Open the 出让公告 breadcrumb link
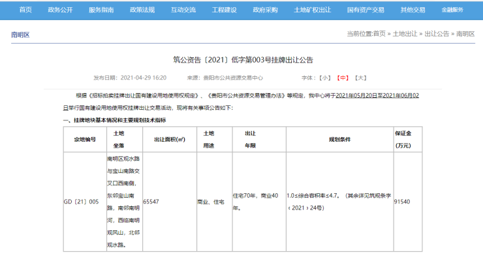Image resolution: width=483 pixels, height=253 pixels. [x=437, y=34]
